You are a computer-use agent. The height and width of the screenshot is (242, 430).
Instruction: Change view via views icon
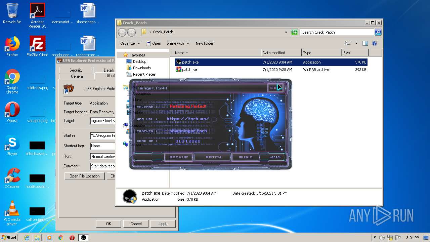348,43
